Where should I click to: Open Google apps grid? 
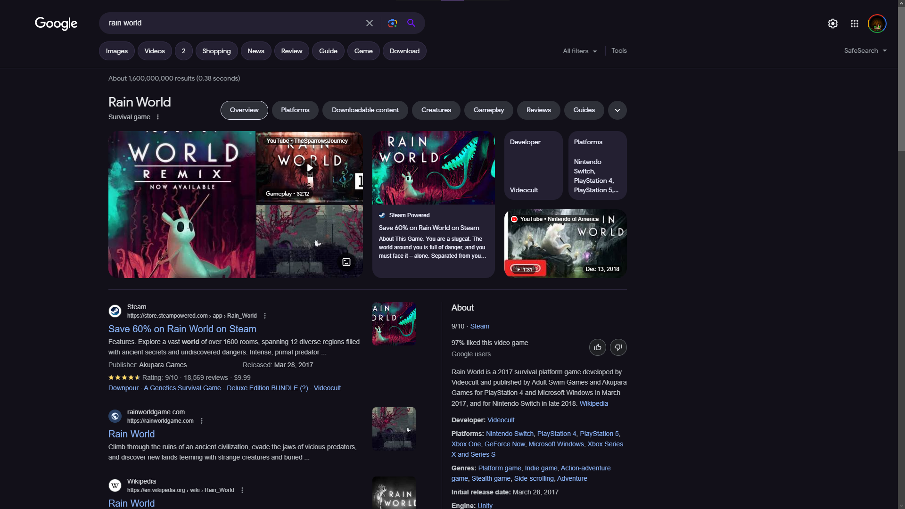(855, 24)
